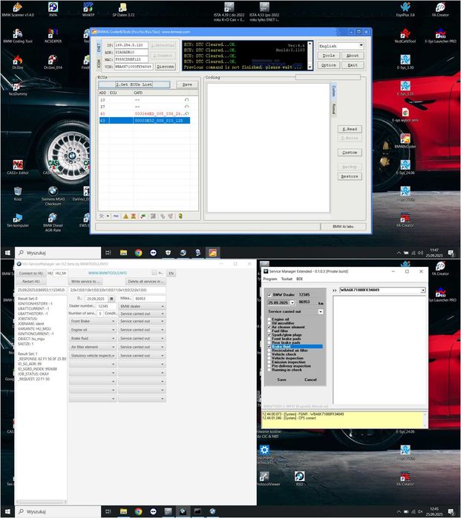Check the Running-in check checkbox

pyautogui.click(x=269, y=370)
